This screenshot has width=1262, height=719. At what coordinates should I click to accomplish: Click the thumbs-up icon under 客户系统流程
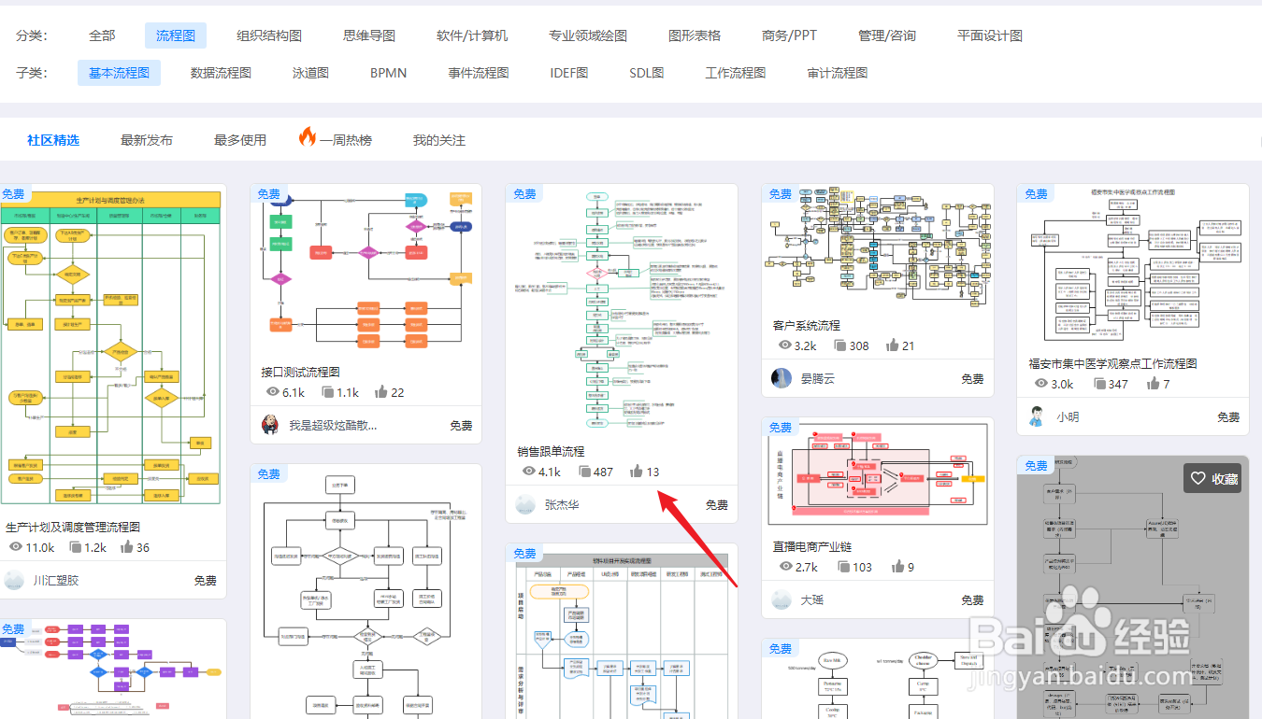[x=891, y=345]
